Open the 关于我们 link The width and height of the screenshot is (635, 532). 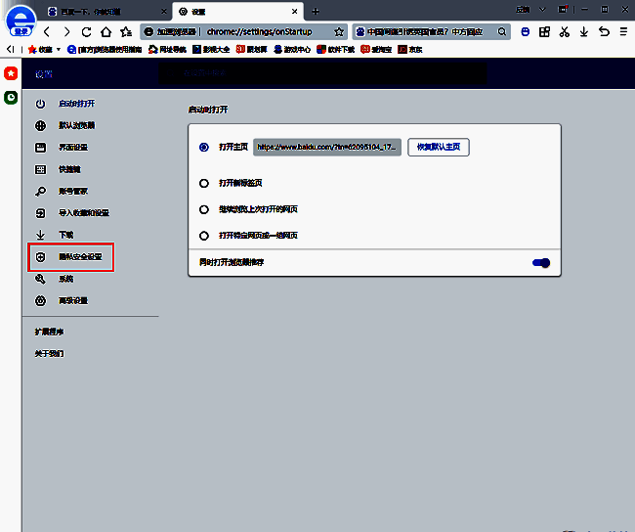[49, 353]
